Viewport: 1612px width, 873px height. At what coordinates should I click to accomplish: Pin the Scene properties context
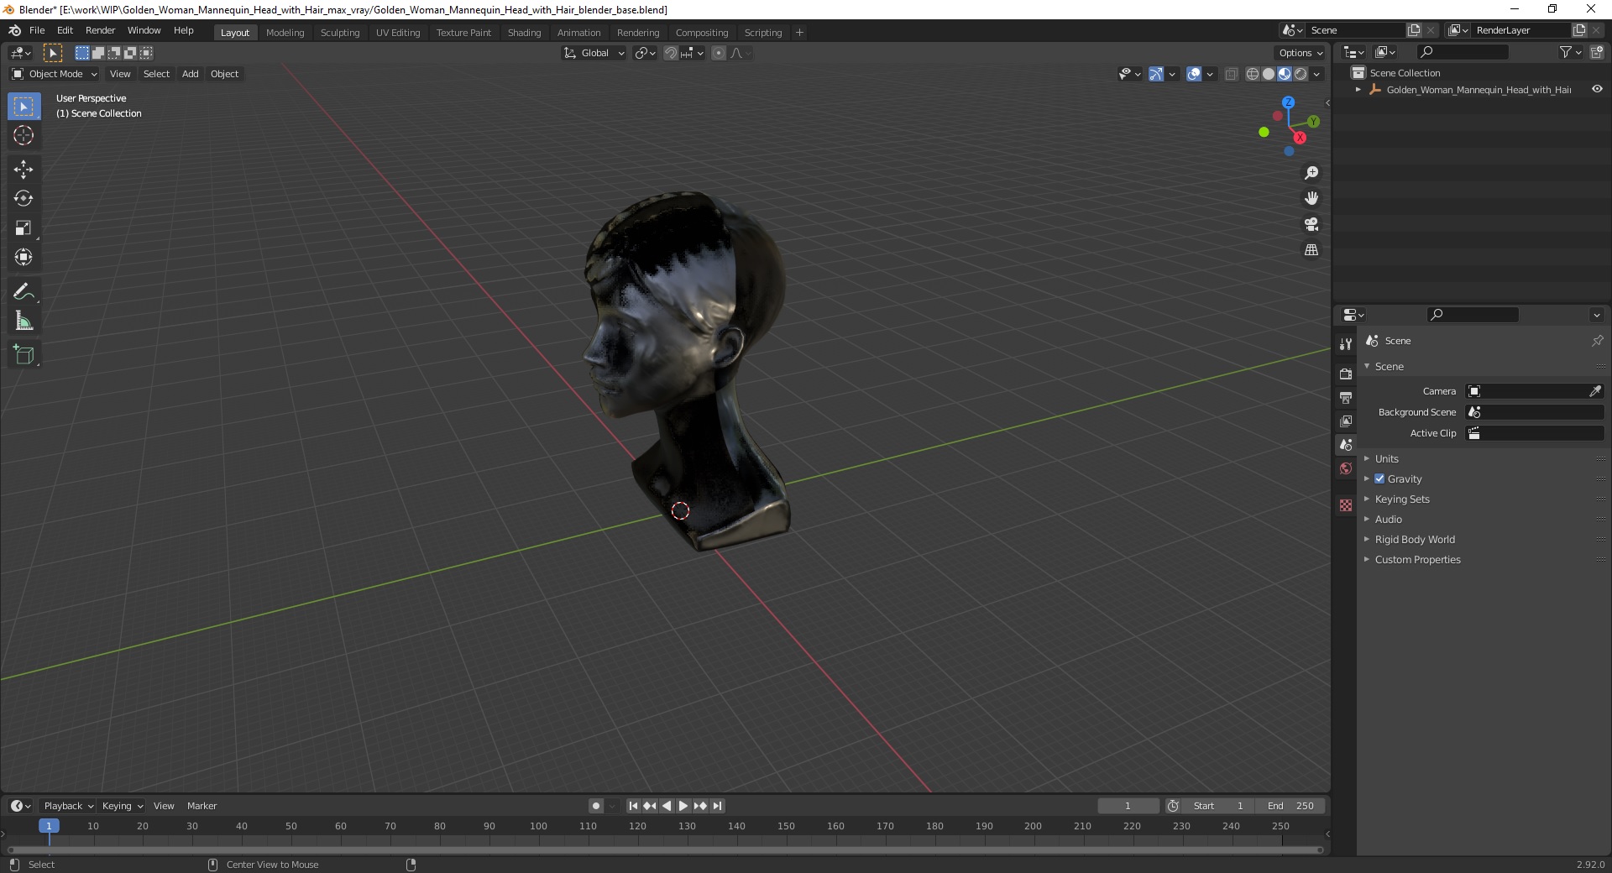point(1597,341)
